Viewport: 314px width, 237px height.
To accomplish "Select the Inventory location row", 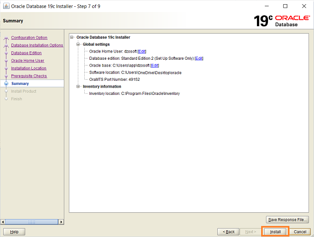I will click(x=134, y=93).
